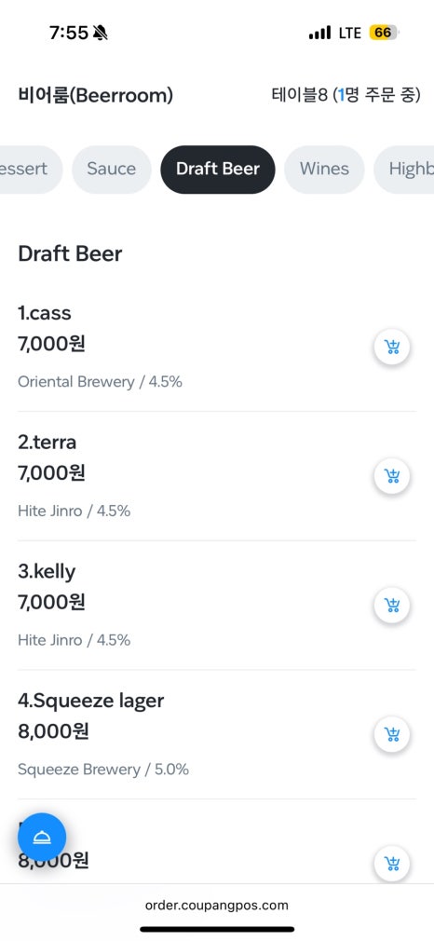The height and width of the screenshot is (941, 434).
Task: Select the Sauce category tab
Action: 111,170
